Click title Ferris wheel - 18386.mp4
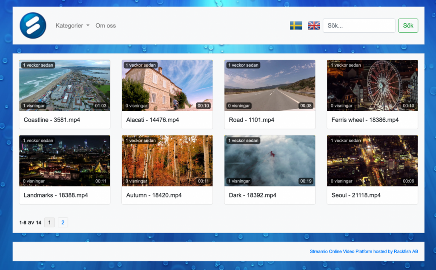Viewport: 436px width, 270px height. pos(365,120)
